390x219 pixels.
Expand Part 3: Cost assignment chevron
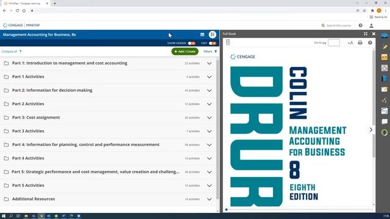pyautogui.click(x=210, y=117)
